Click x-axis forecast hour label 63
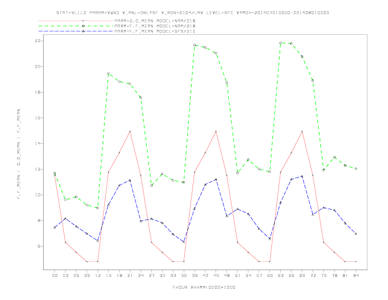The width and height of the screenshot is (388, 300). [281, 275]
